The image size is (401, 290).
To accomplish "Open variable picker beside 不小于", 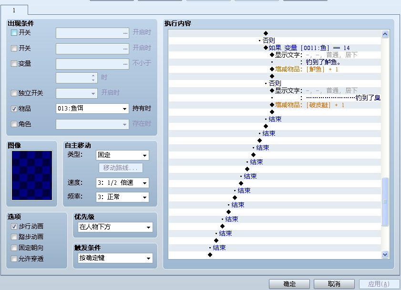I will pyautogui.click(x=93, y=64).
